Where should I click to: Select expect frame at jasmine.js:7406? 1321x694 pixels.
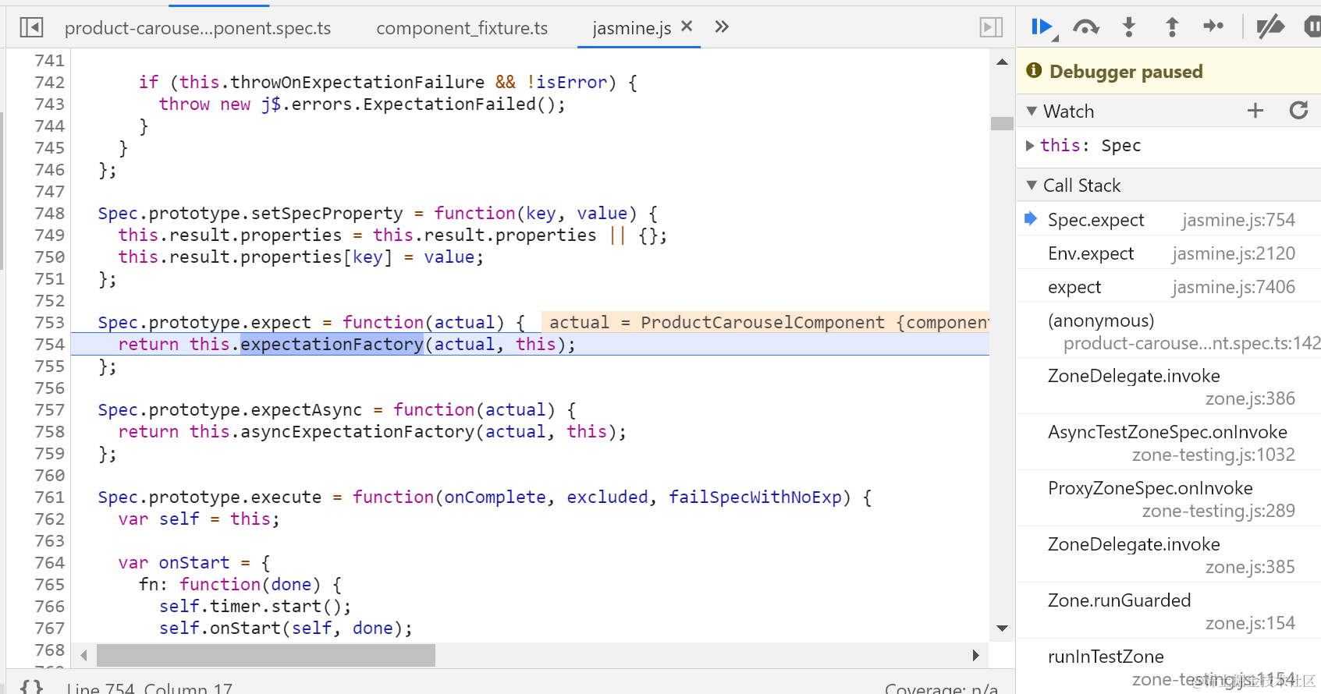tap(1169, 287)
